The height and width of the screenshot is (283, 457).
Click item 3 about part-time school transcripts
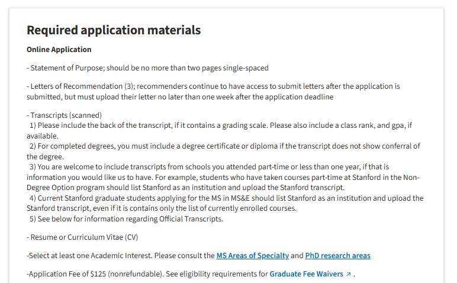click(x=223, y=177)
